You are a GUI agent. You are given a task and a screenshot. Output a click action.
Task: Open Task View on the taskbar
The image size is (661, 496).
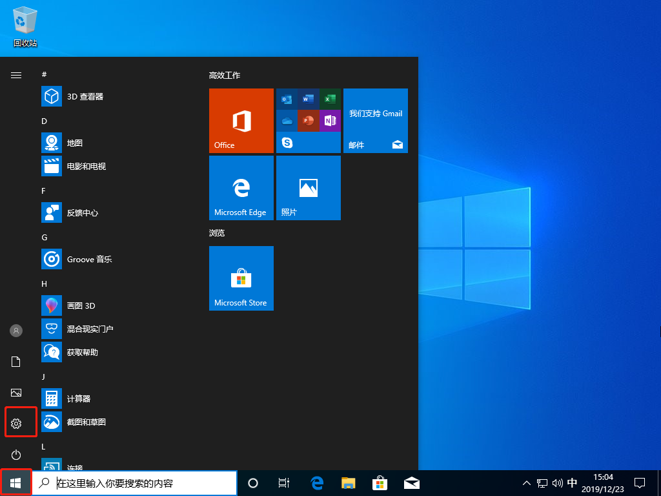284,482
